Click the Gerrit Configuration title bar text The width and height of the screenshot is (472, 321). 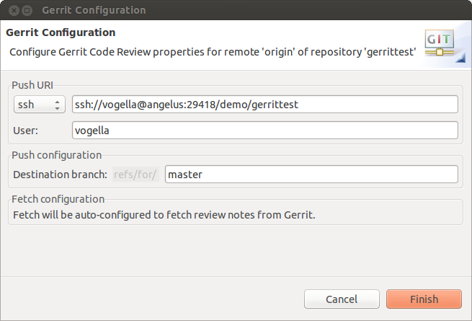tap(94, 10)
